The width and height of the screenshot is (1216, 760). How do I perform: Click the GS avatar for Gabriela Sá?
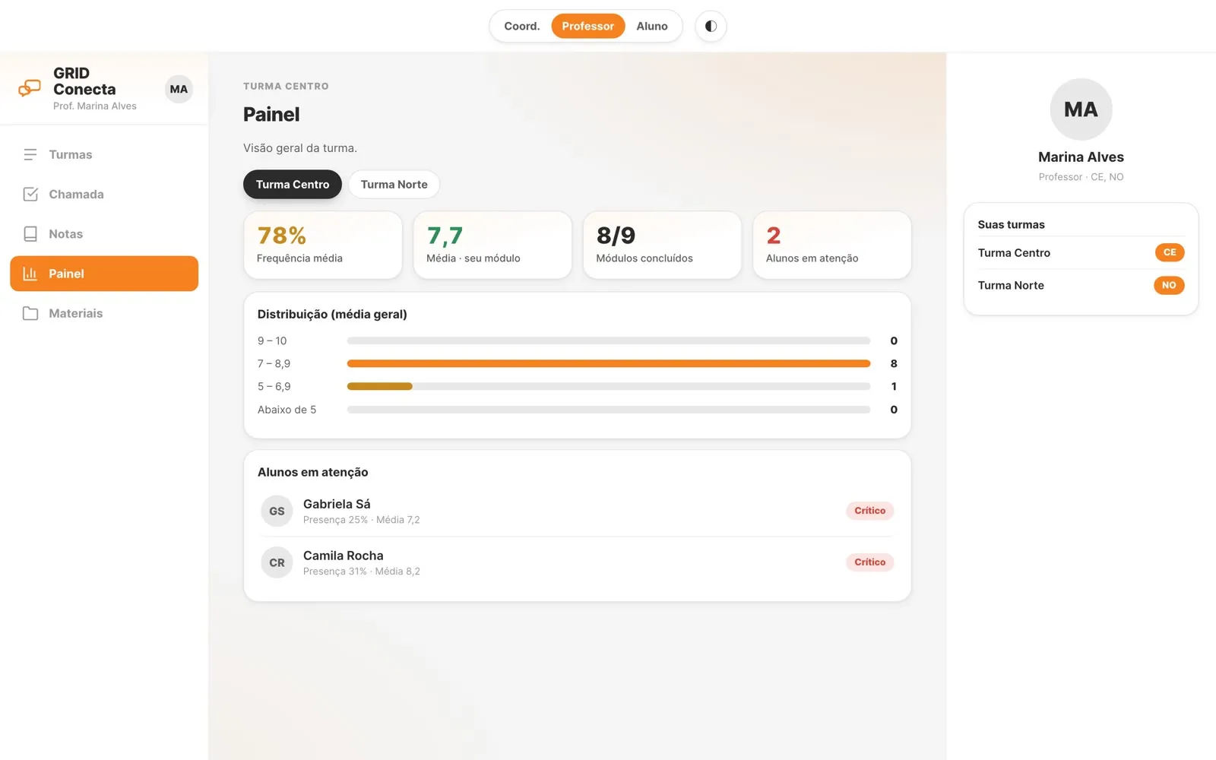[277, 511]
